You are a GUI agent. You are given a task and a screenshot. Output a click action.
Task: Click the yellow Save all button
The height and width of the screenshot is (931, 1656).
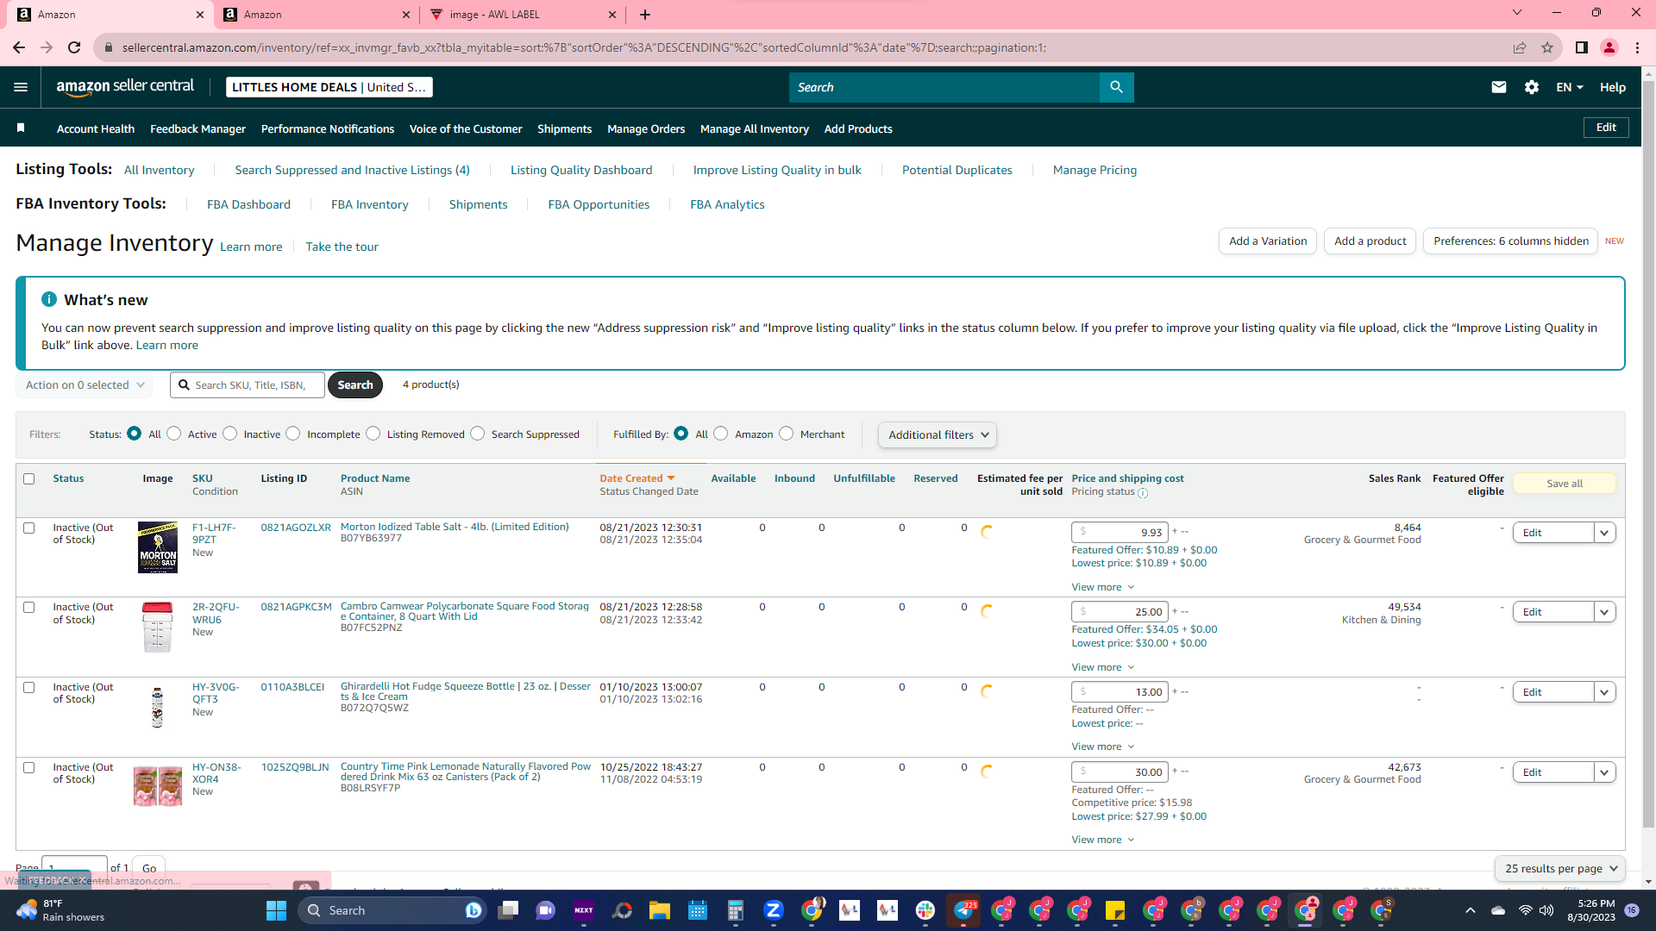(1565, 484)
